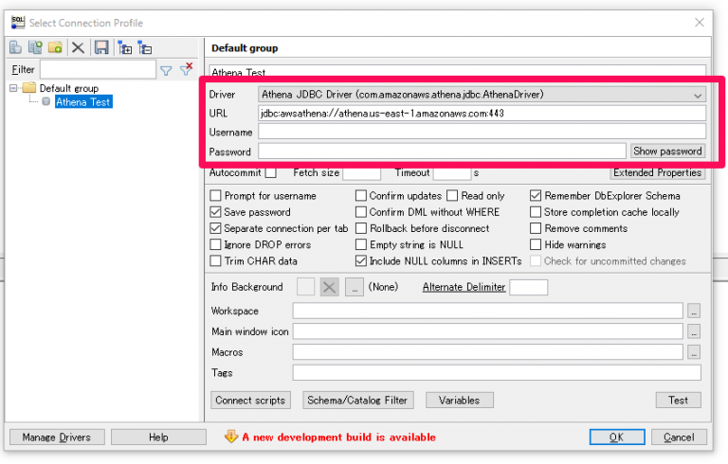Expand all groups in profile tree
The image size is (728, 464).
pos(124,47)
